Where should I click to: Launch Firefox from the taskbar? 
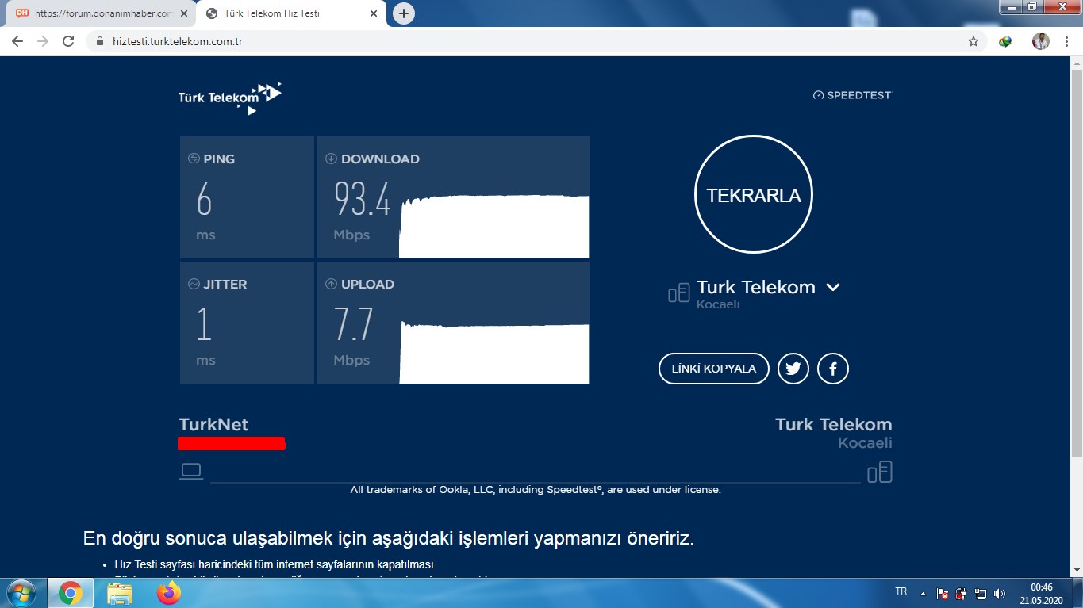click(169, 593)
